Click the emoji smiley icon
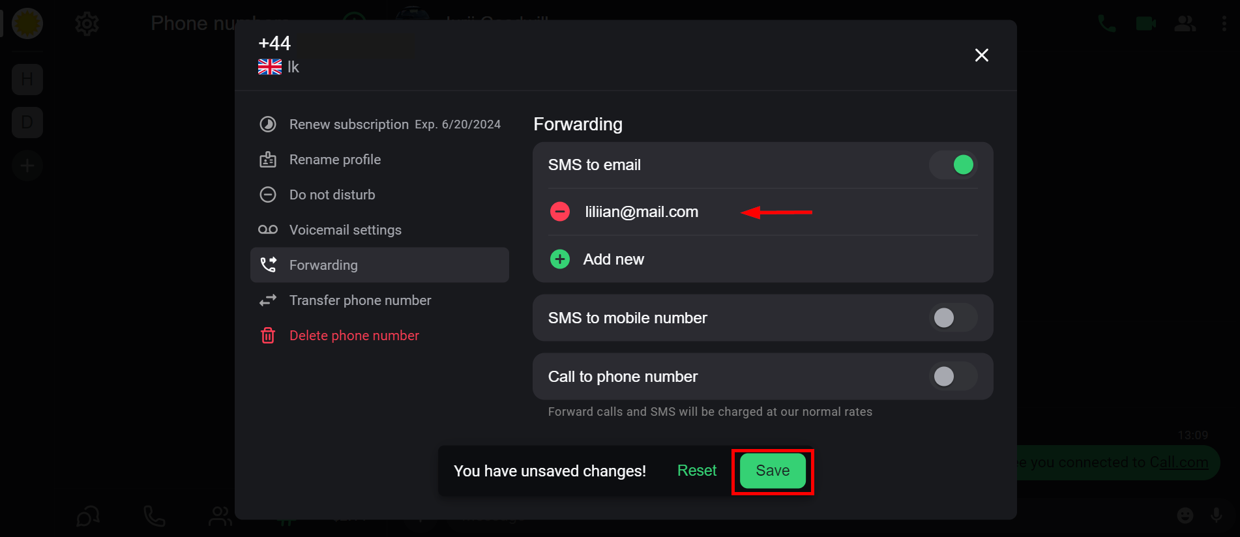 click(x=1185, y=515)
